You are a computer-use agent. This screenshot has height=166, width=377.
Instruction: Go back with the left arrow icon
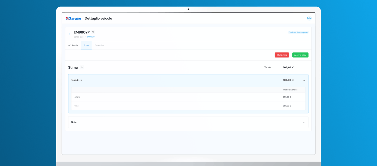[x=70, y=34]
